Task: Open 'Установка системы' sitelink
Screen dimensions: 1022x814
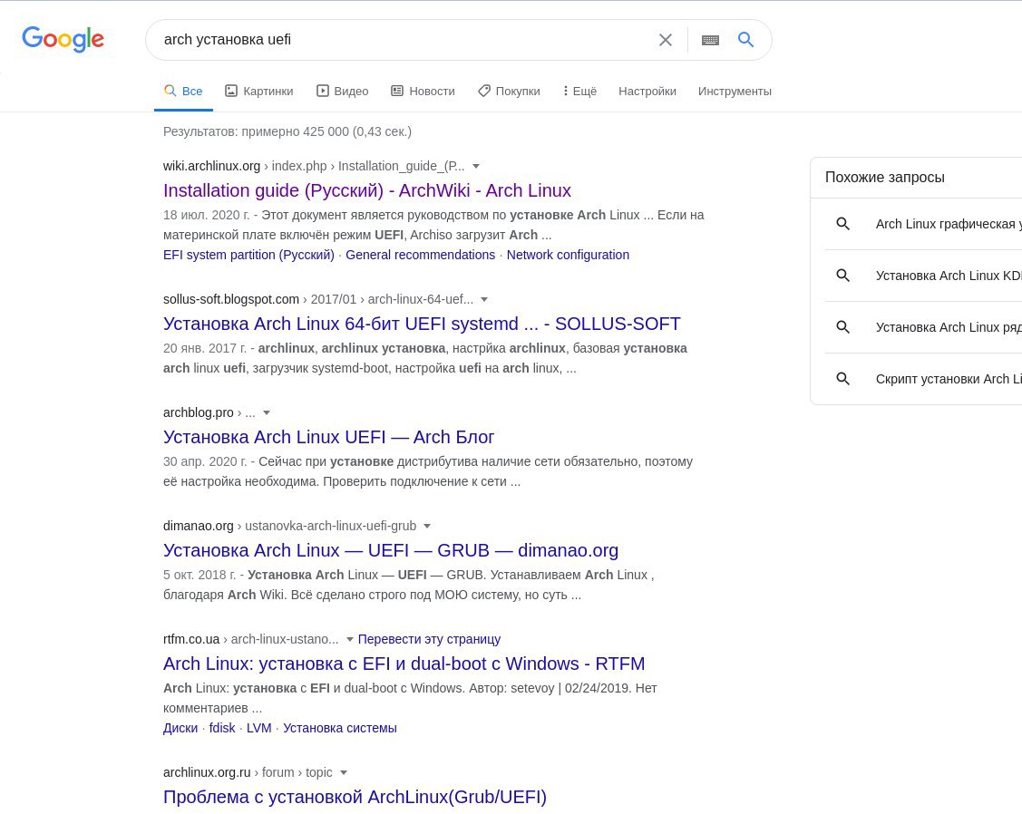Action: (x=339, y=728)
